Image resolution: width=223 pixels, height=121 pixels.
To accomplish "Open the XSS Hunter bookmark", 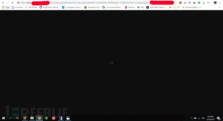I will pyautogui.click(x=31, y=7).
